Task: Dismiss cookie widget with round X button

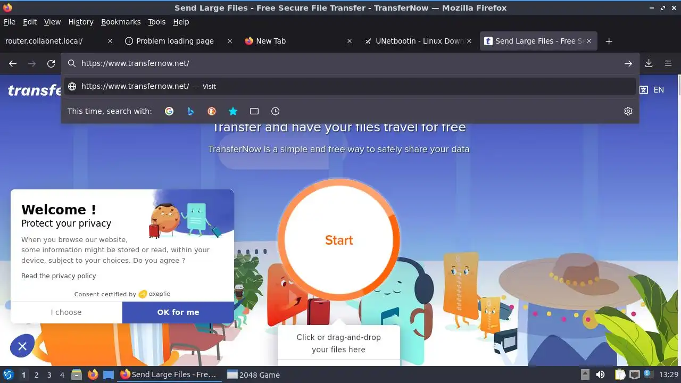Action: point(22,346)
